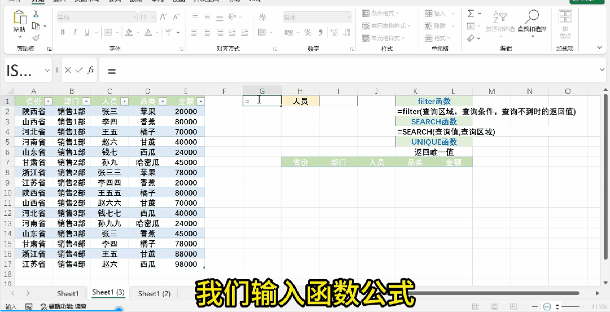This screenshot has height=312, width=610.
Task: Increase decimal places
Action: click(335, 32)
